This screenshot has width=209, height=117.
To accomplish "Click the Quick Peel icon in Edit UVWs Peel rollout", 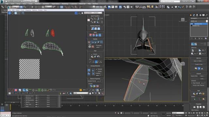I will point(92,57).
